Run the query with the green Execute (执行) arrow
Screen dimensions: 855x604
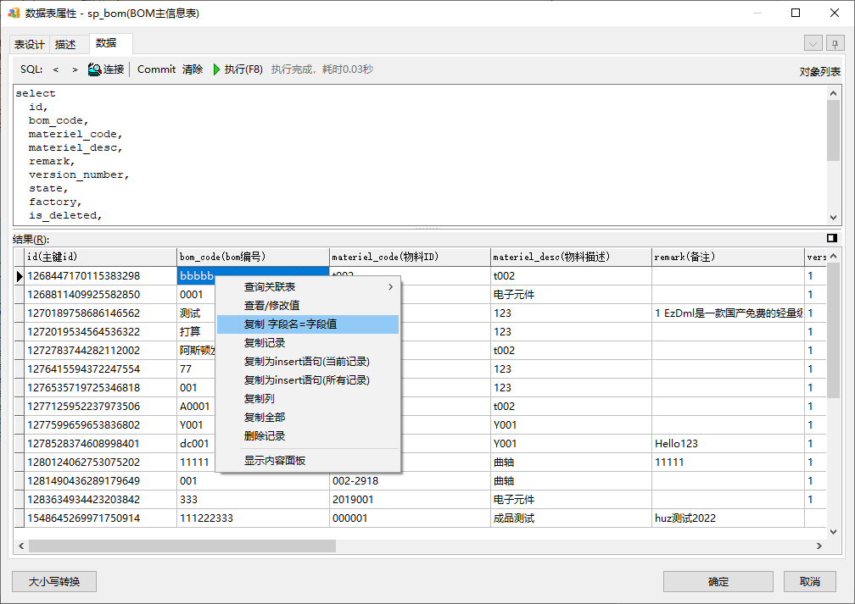(217, 69)
